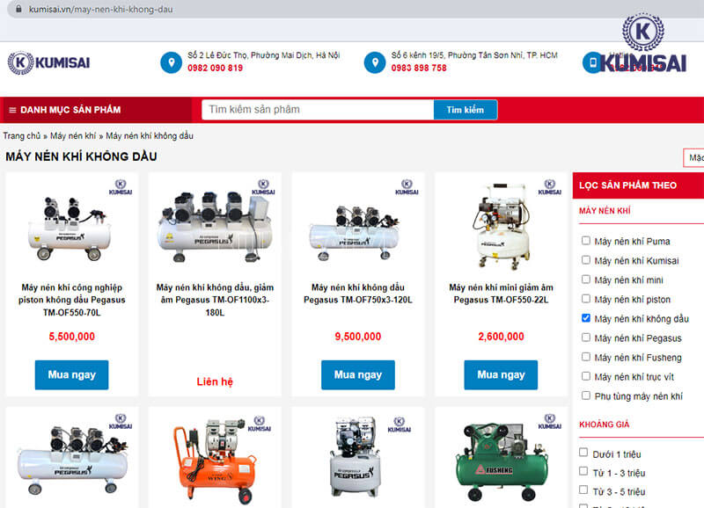Viewport: 704px width, 508px height.
Task: Open the TM-OF750x3-120L compressor product image
Action: click(354, 232)
